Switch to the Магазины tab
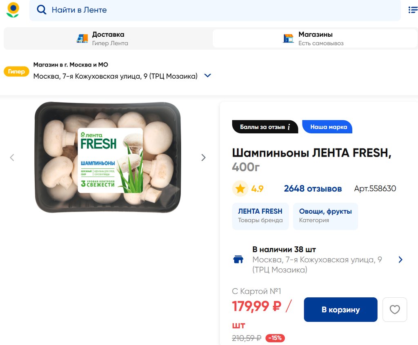 click(x=315, y=38)
